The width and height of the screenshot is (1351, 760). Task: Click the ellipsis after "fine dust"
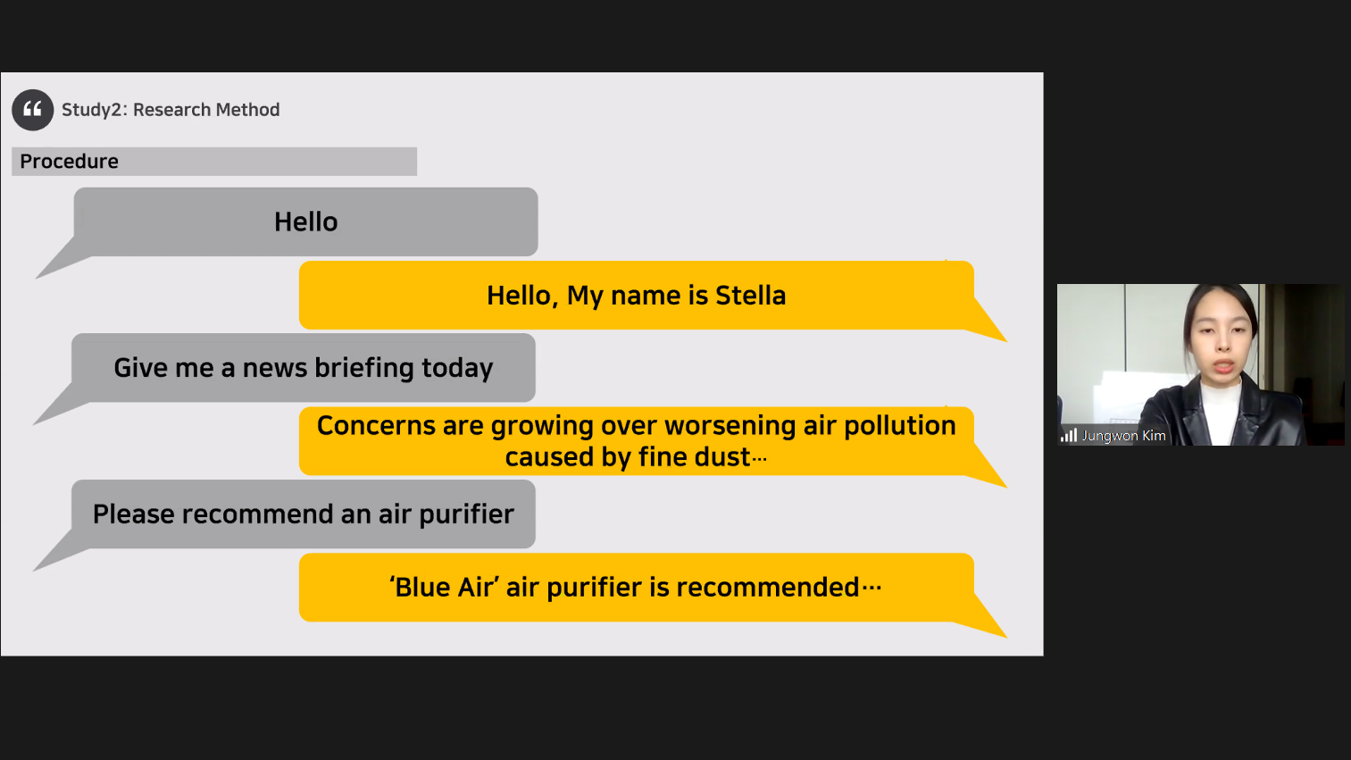[760, 459]
